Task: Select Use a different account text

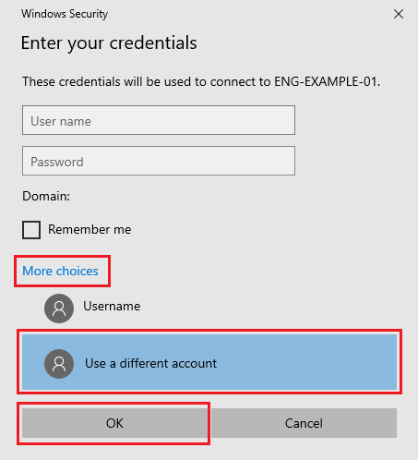Action: [x=150, y=364]
